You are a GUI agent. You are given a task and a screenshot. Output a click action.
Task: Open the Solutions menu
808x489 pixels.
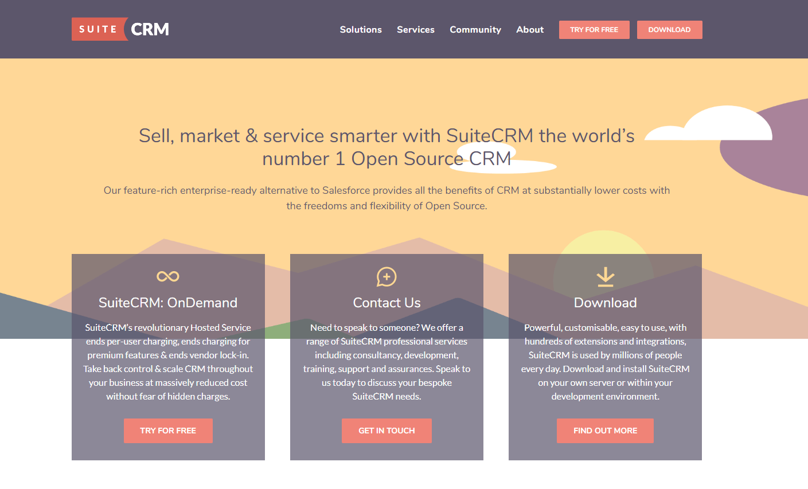pyautogui.click(x=361, y=29)
